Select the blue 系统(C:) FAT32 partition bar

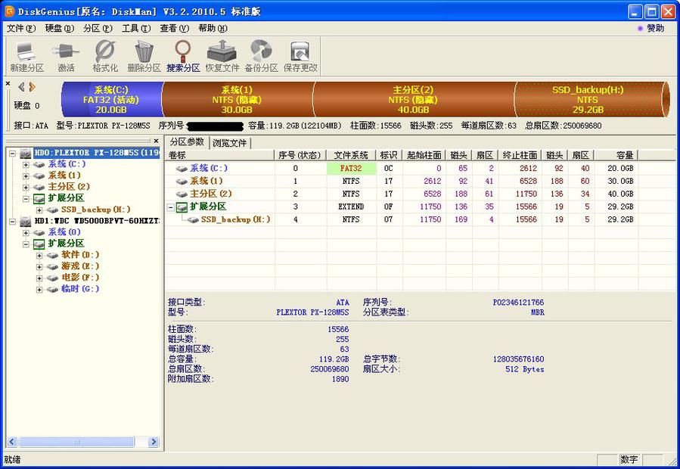[111, 100]
